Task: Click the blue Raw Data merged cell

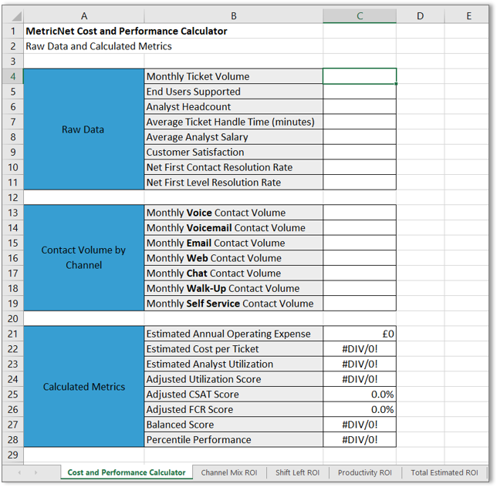Action: pyautogui.click(x=83, y=129)
